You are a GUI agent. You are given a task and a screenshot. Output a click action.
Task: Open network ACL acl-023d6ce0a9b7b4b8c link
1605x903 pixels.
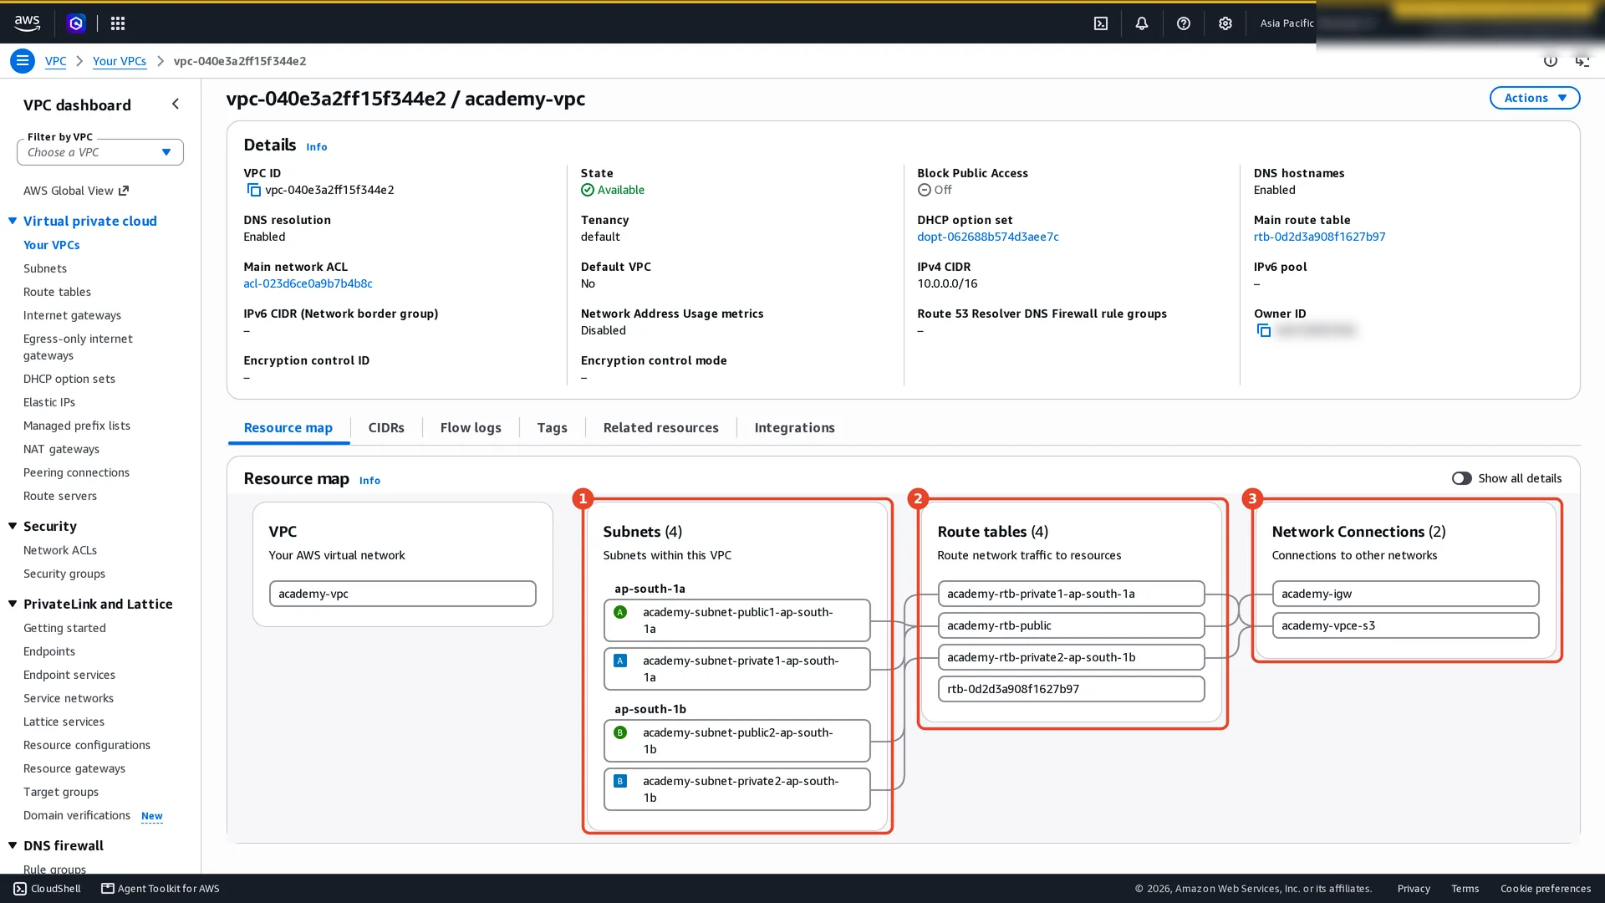pyautogui.click(x=308, y=283)
